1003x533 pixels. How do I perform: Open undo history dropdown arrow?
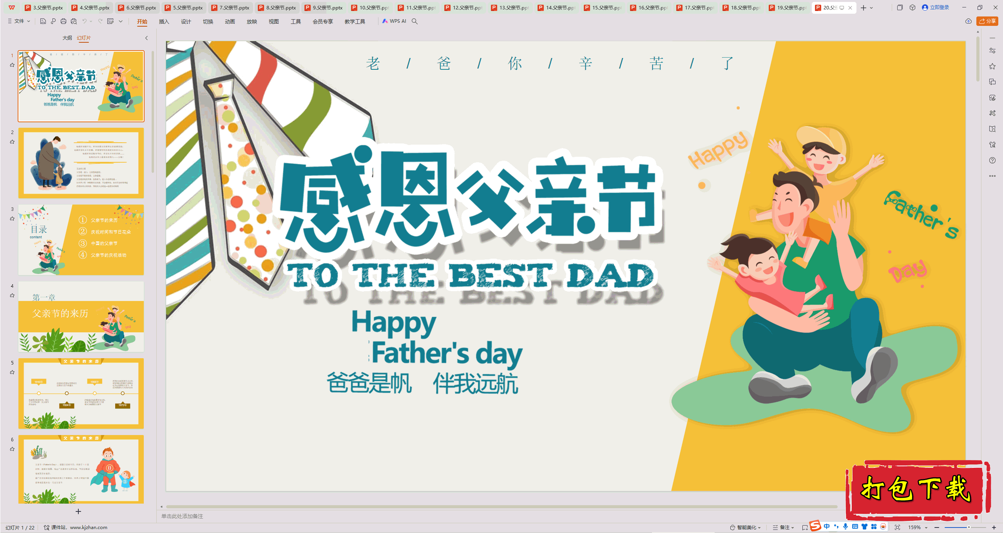[91, 21]
